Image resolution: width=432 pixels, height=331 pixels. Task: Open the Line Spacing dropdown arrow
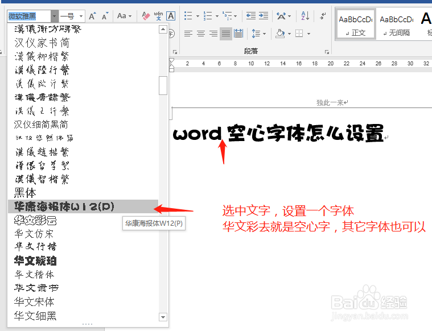(x=265, y=34)
